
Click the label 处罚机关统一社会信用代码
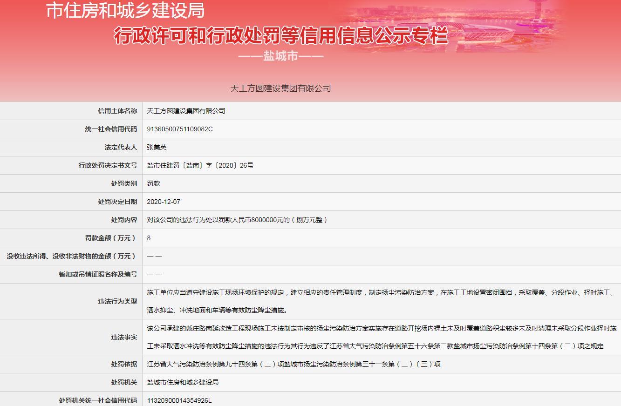point(98,400)
